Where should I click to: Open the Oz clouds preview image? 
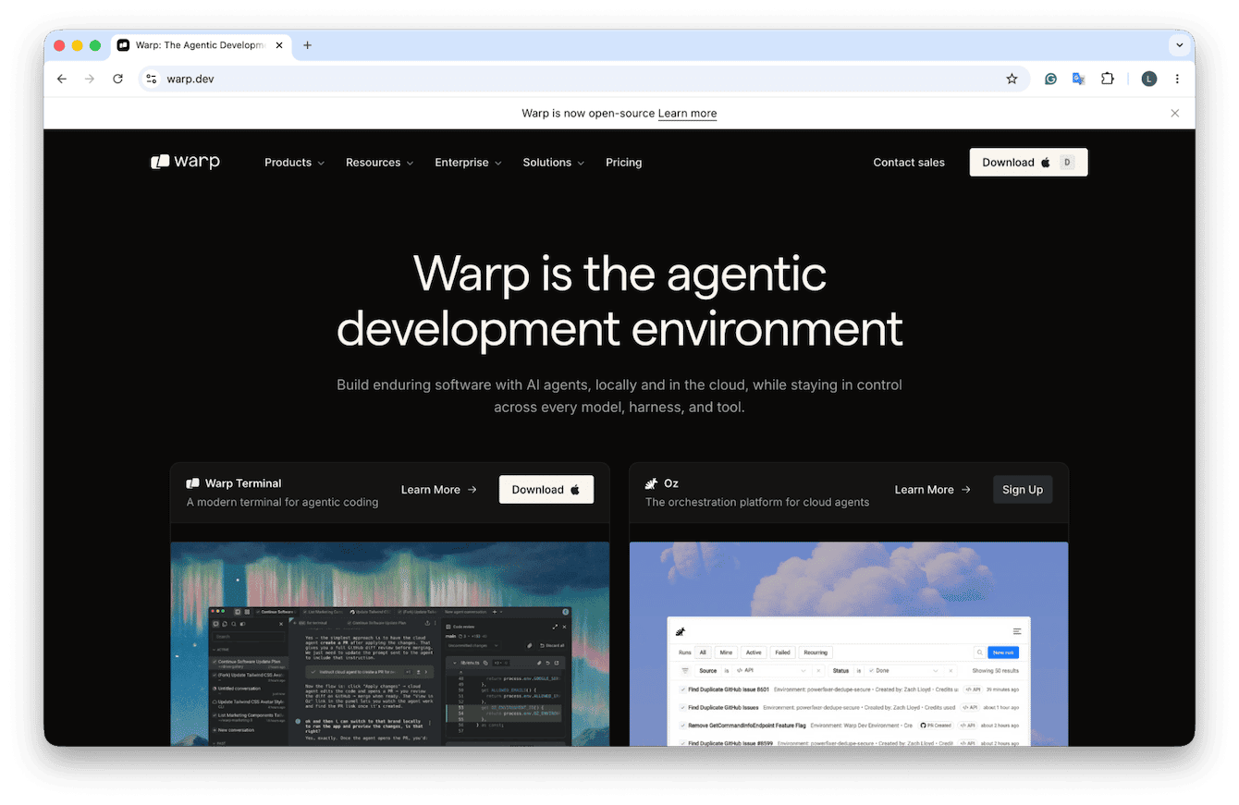coord(849,643)
